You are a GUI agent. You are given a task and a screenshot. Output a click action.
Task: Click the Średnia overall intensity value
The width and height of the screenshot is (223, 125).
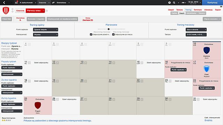208,120
